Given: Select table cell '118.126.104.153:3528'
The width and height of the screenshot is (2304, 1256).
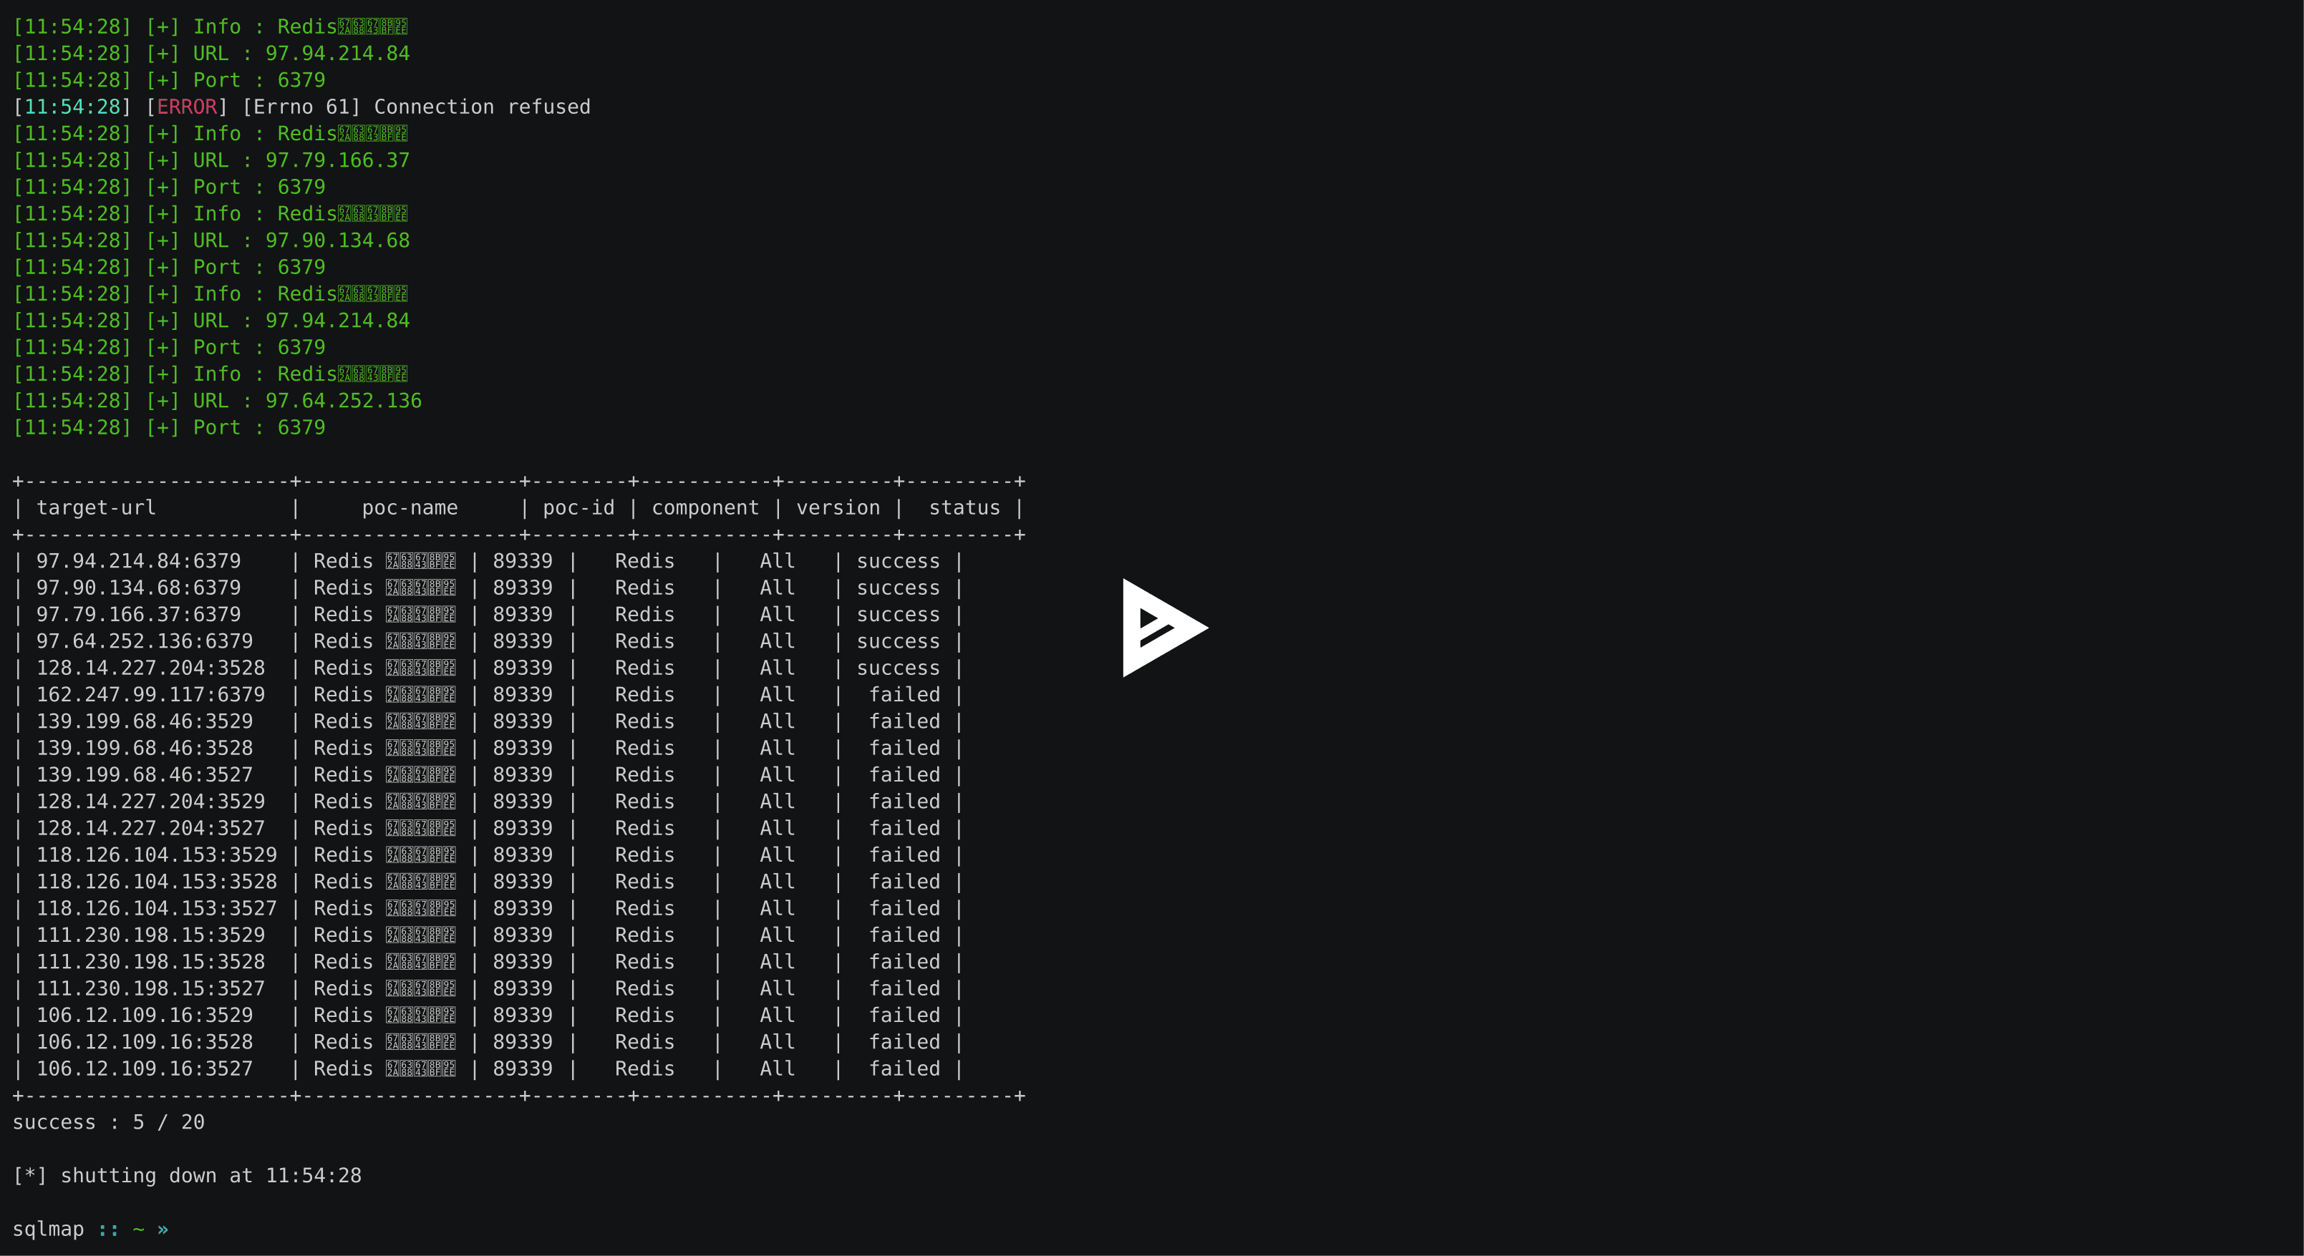Looking at the screenshot, I should 157,882.
